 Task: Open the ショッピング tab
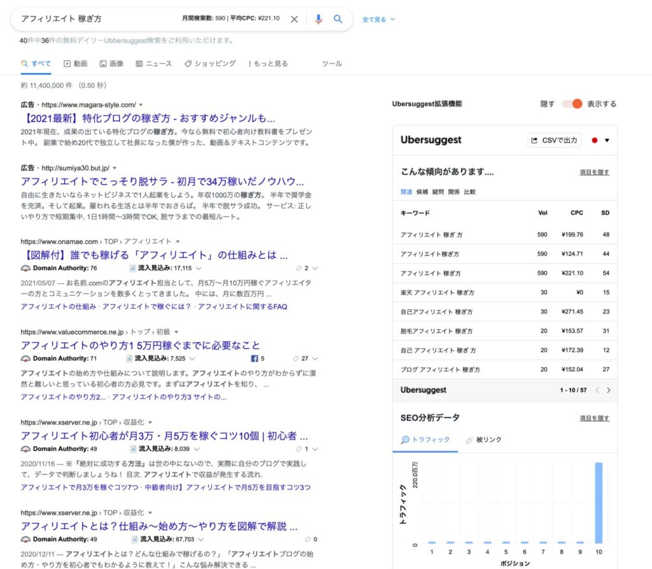coord(210,64)
